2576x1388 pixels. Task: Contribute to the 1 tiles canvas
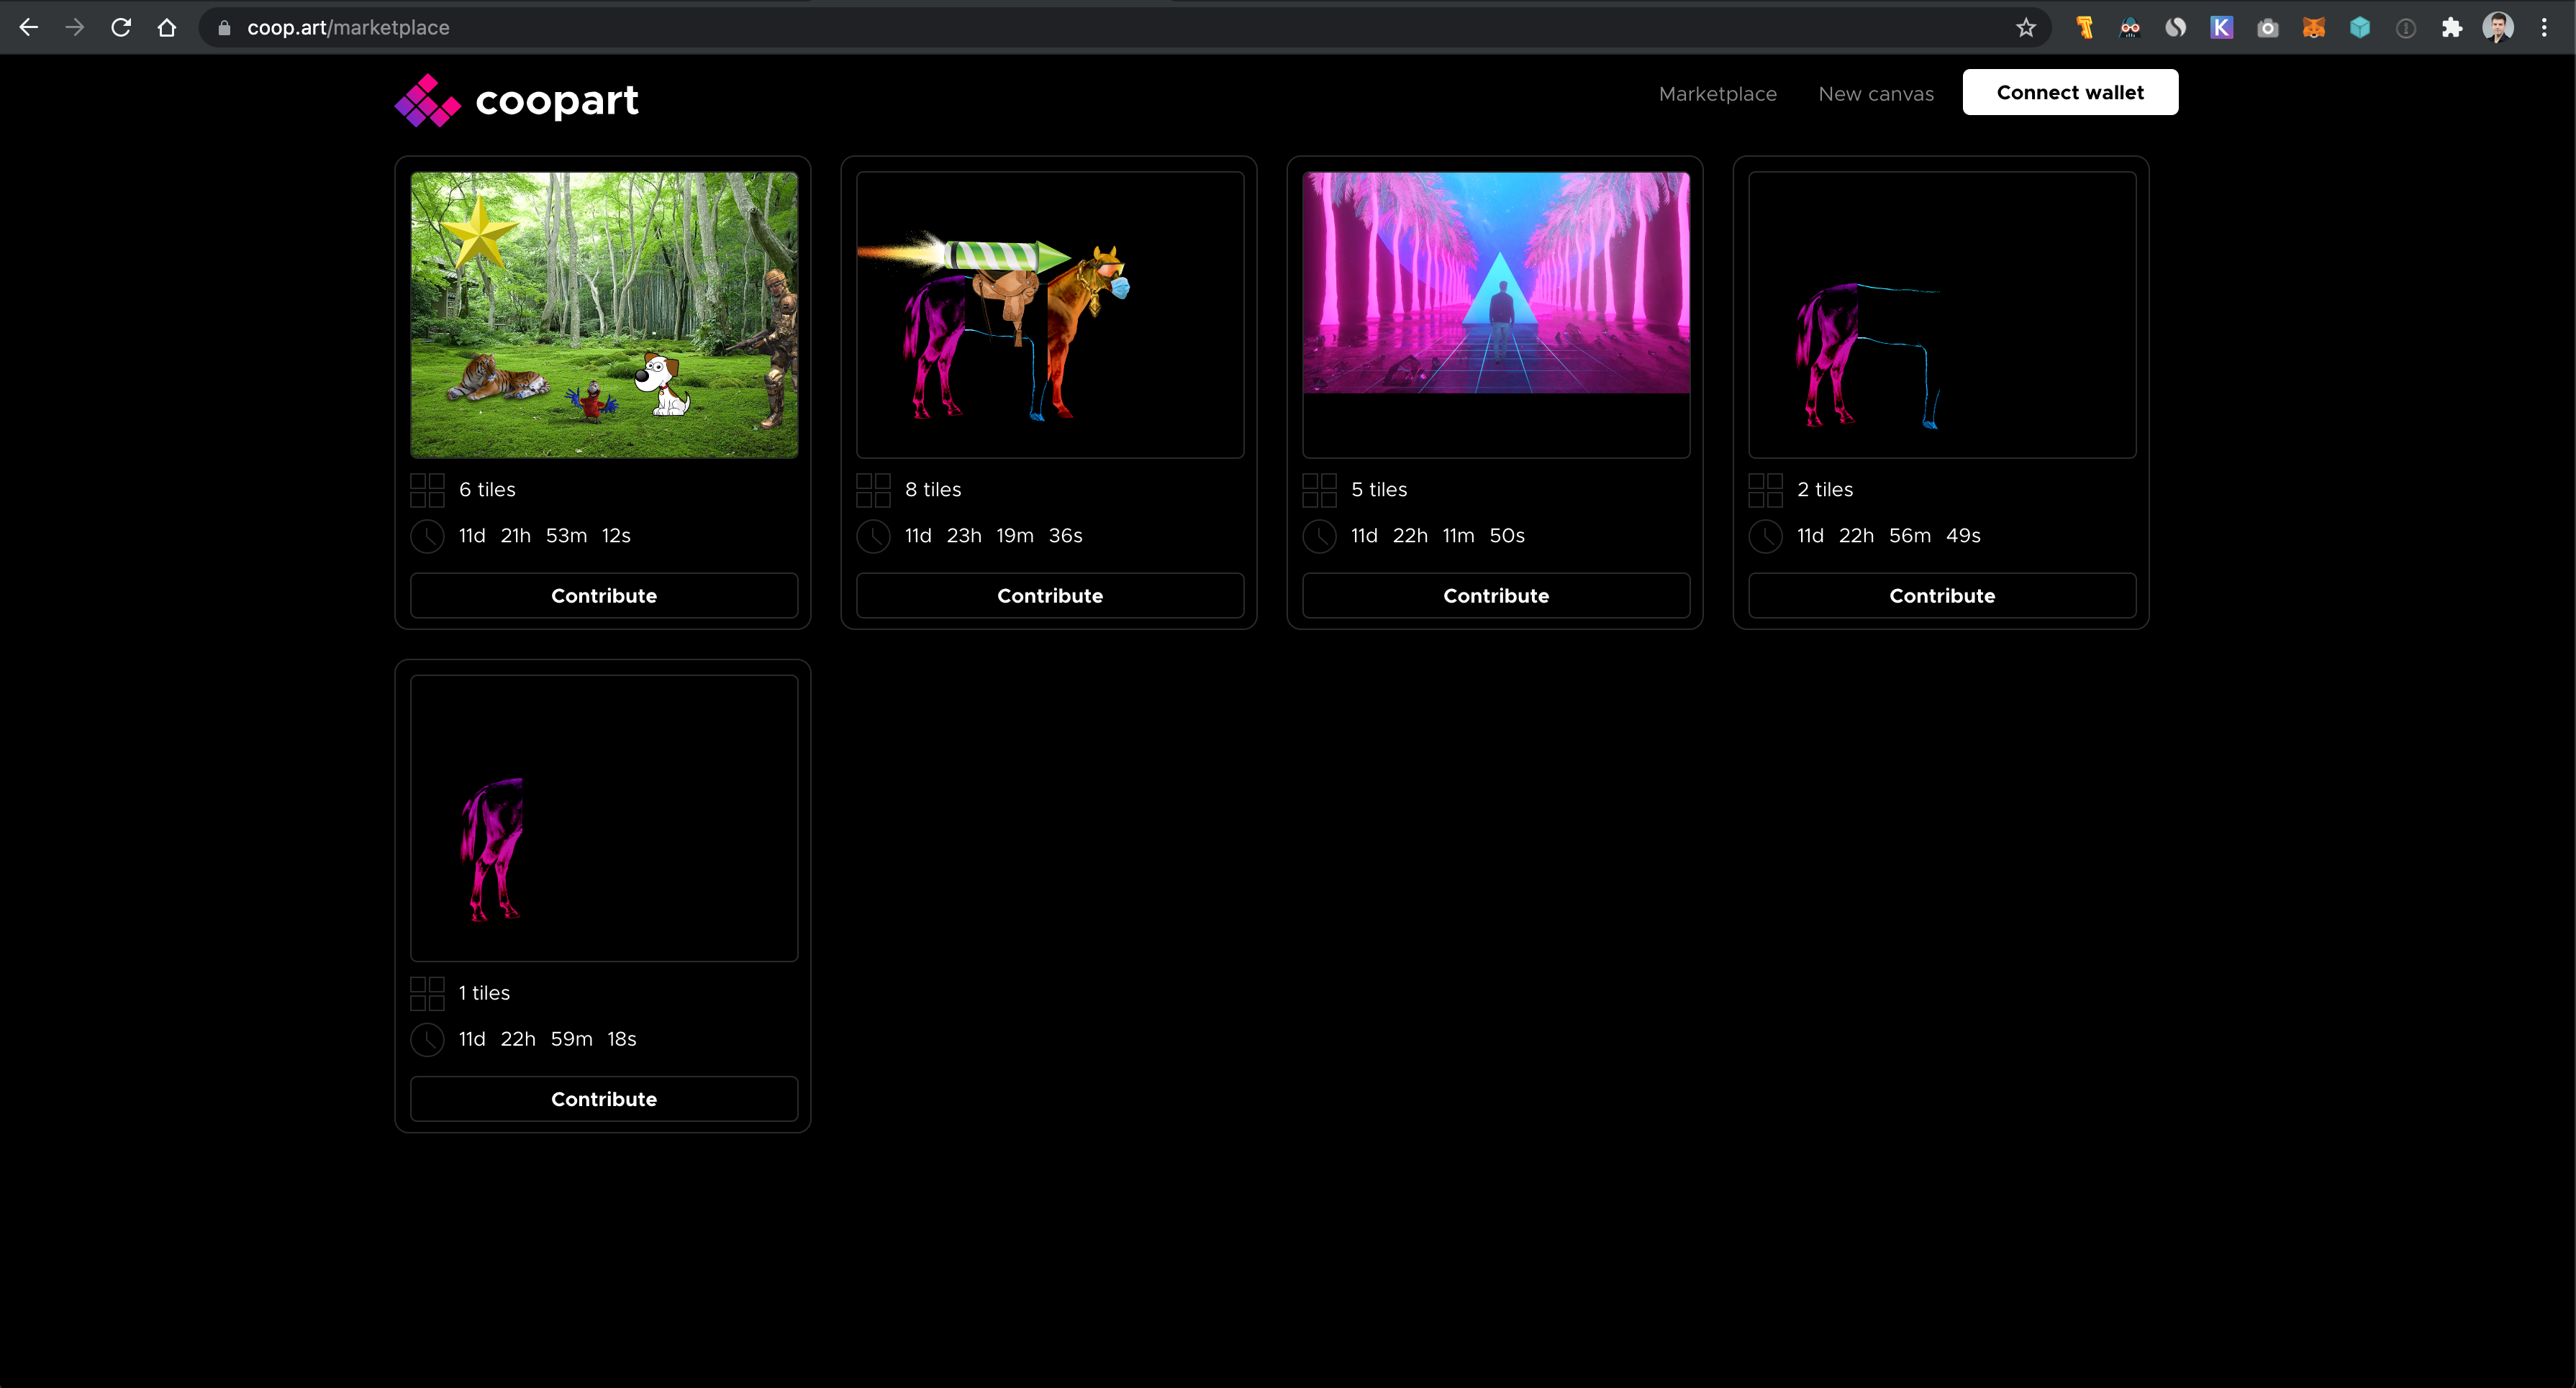[x=603, y=1099]
